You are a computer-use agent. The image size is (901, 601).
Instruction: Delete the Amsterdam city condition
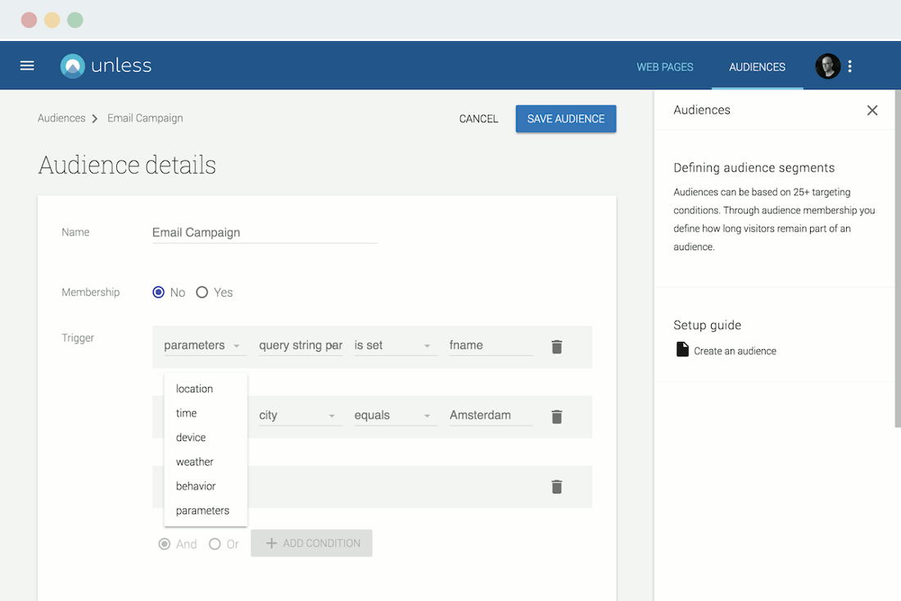click(556, 417)
